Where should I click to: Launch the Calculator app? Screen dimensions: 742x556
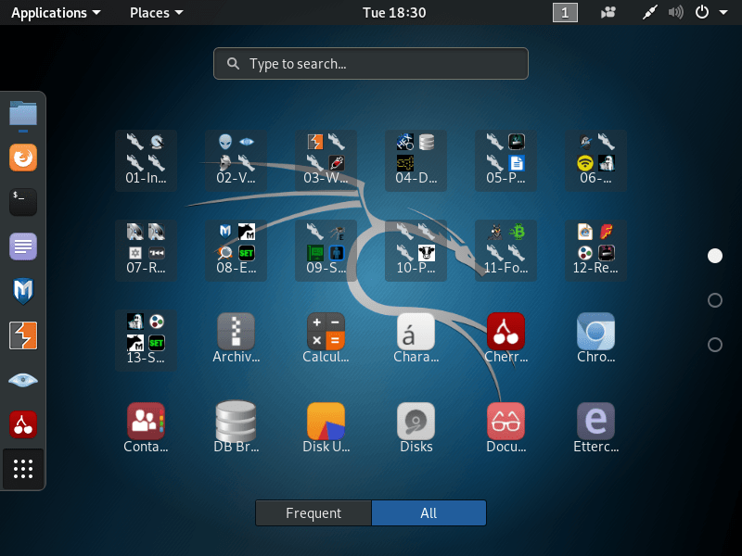(x=326, y=338)
